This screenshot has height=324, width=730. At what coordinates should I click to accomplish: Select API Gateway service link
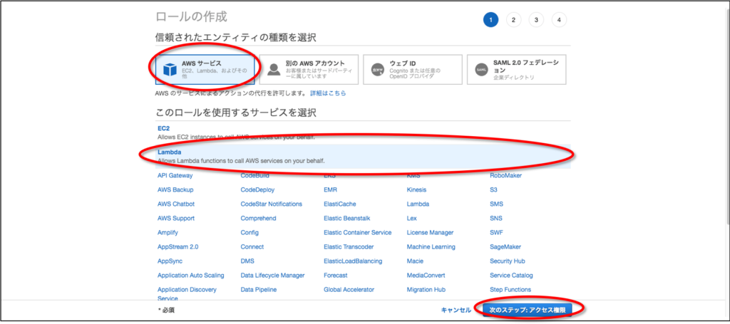pos(175,175)
